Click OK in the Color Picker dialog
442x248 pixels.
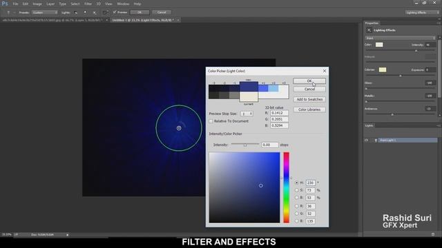[309, 81]
